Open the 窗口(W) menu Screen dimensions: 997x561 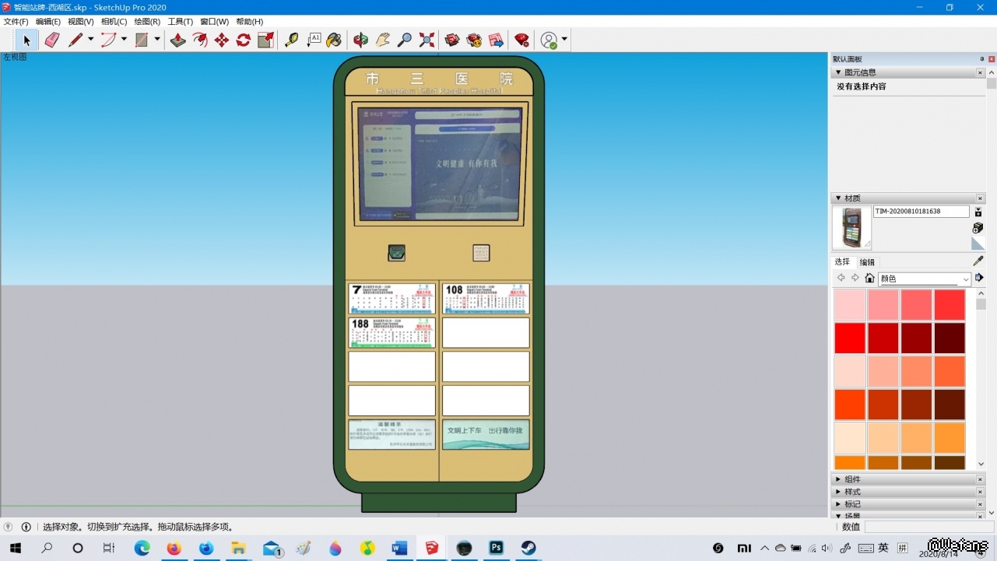pyautogui.click(x=214, y=22)
